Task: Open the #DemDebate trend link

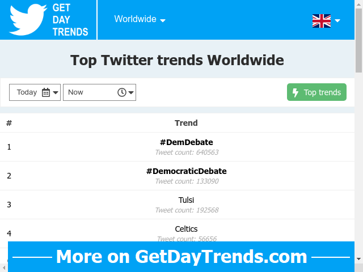Action: [187, 142]
